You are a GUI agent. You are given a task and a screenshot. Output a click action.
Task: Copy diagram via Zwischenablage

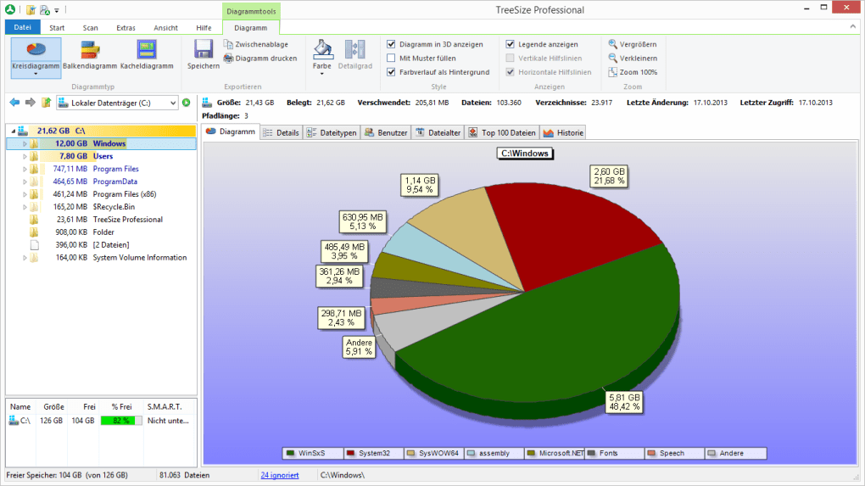(x=256, y=44)
